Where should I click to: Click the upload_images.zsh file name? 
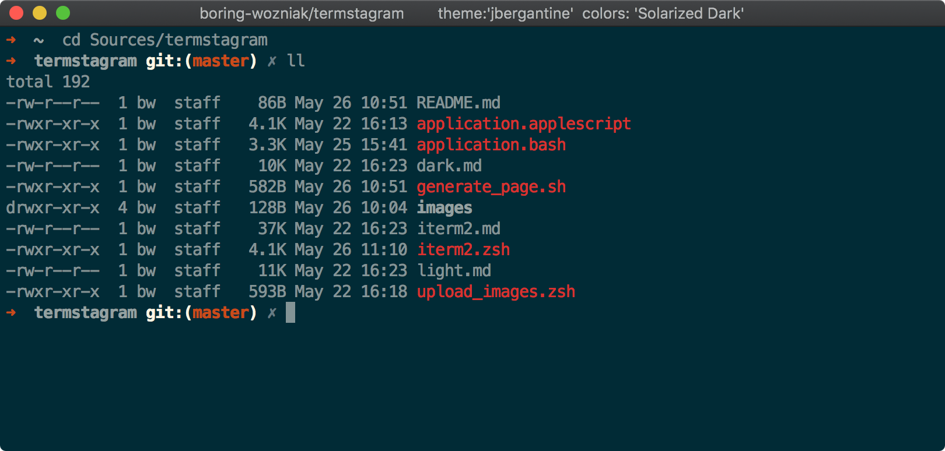coord(496,292)
